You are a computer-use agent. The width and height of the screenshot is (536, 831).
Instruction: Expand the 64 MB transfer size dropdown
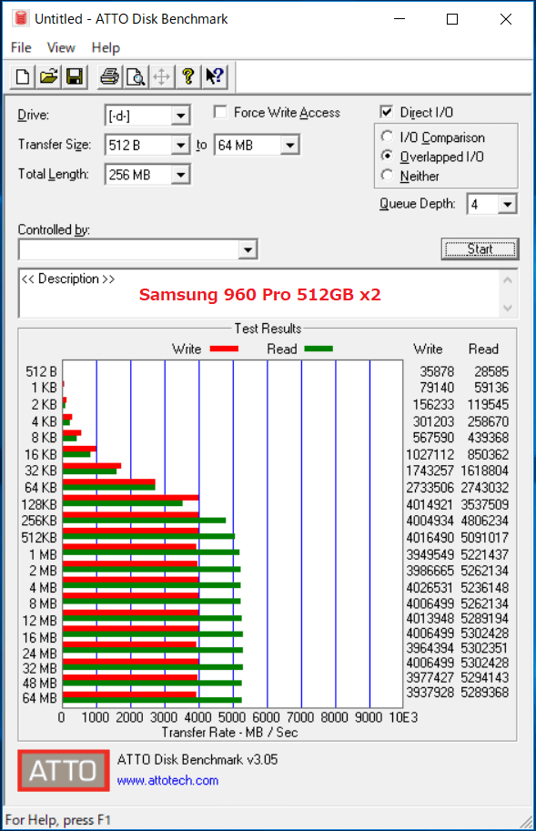(289, 145)
